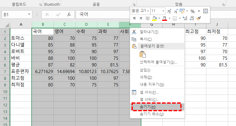Click the Bluetooth ribbon group label

(52, 4)
